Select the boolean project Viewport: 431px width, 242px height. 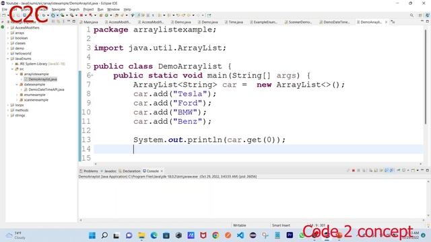coord(20,38)
